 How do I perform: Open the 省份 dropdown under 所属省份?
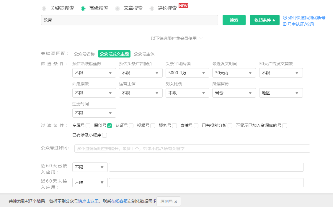[x=234, y=93]
